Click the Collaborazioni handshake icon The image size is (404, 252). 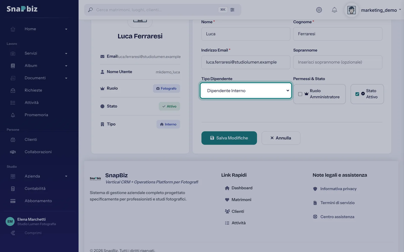(x=13, y=152)
